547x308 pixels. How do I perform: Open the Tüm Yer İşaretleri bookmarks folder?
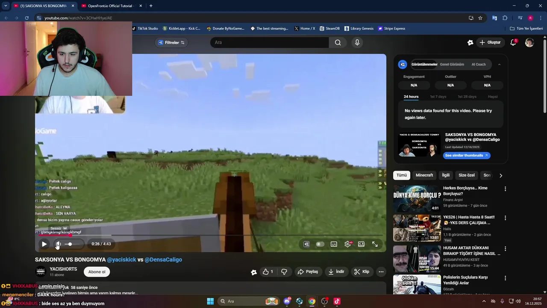click(526, 29)
